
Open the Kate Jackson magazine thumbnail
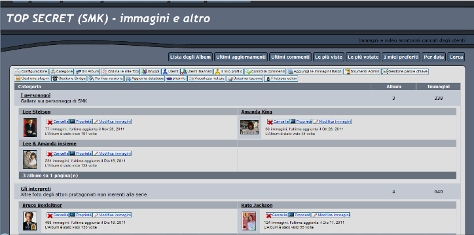click(249, 221)
